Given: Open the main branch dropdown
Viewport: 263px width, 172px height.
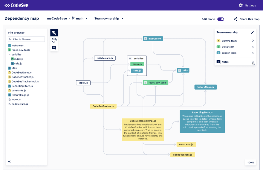Looking at the screenshot, I should pos(80,19).
